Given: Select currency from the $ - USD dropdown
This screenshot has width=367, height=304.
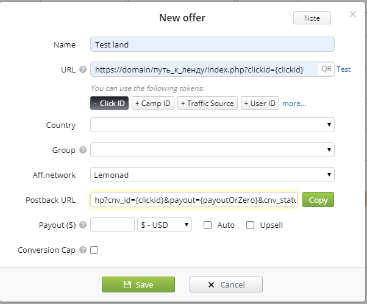Looking at the screenshot, I should [x=165, y=225].
